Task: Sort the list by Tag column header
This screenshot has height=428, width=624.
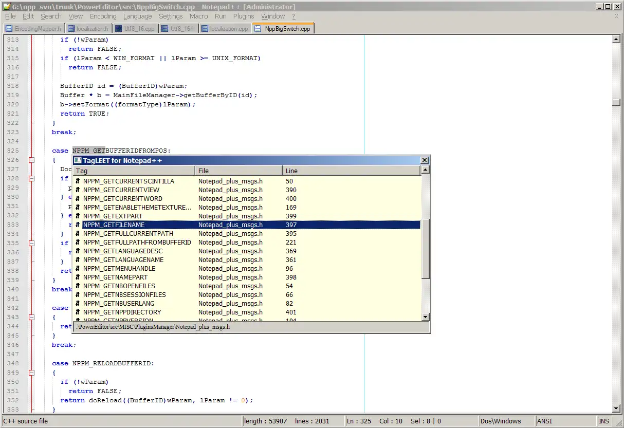Action: 134,171
